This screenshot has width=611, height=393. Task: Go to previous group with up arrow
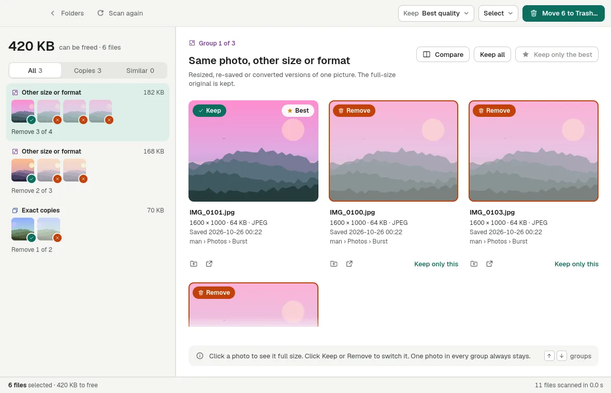(549, 356)
